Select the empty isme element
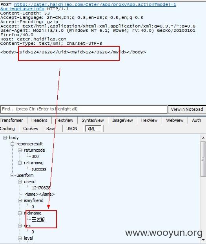 40,194
